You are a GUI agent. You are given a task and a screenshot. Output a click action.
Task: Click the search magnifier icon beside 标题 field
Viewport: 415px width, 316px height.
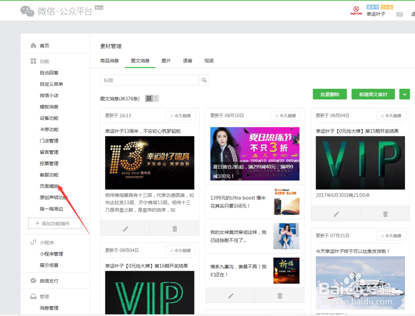[x=204, y=80]
